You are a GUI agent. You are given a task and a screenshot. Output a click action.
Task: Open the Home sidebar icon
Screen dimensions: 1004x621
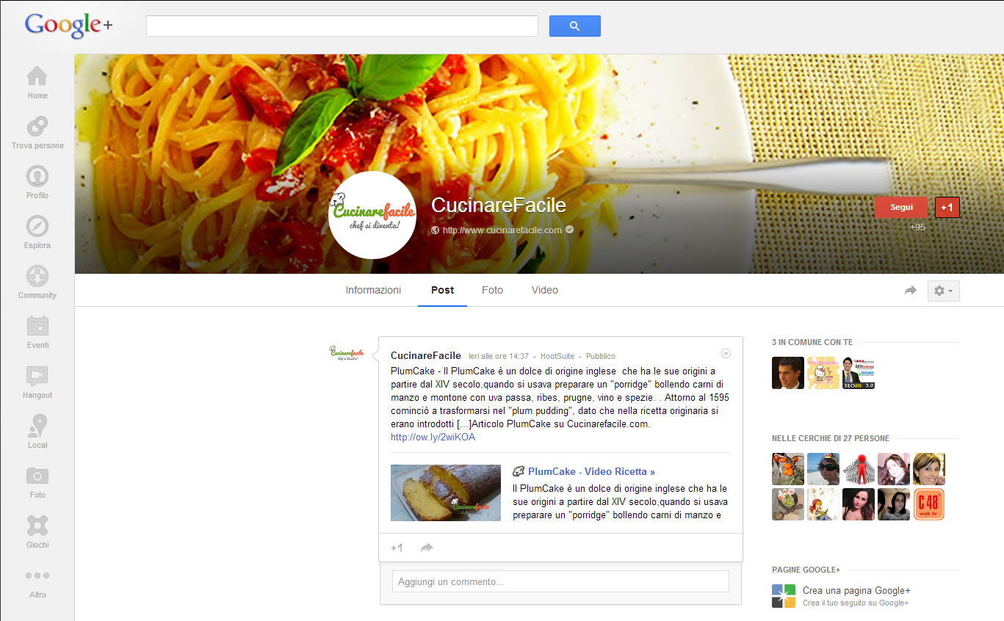tap(37, 76)
